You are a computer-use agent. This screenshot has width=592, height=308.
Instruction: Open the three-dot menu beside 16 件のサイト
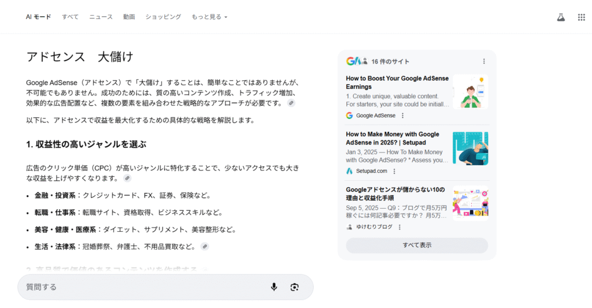click(484, 61)
